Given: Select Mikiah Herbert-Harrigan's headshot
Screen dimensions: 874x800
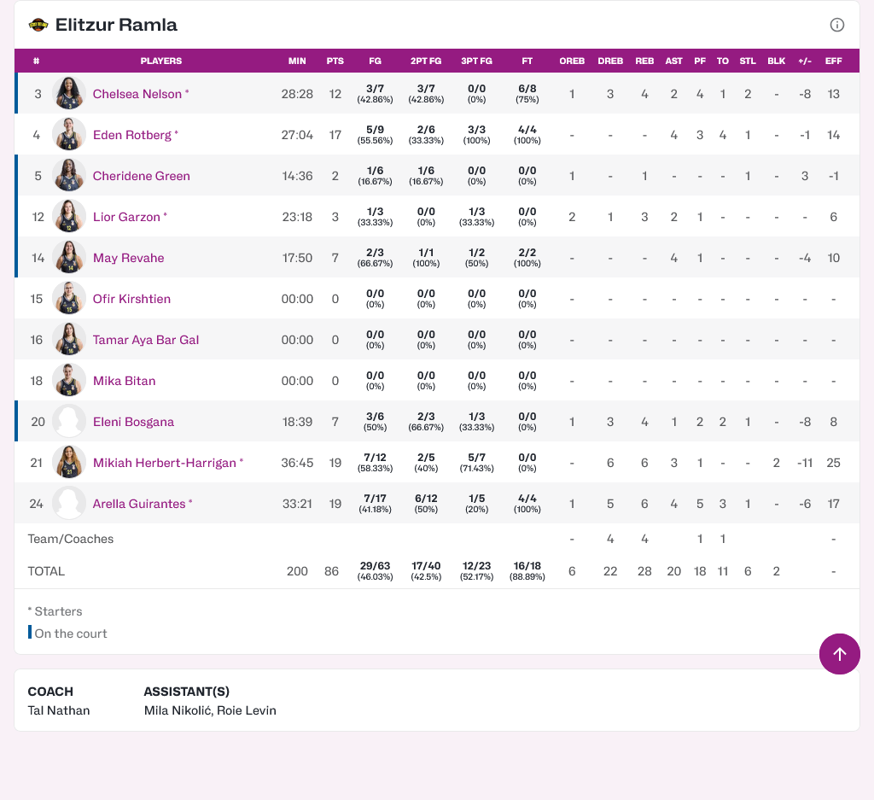Looking at the screenshot, I should (x=69, y=463).
